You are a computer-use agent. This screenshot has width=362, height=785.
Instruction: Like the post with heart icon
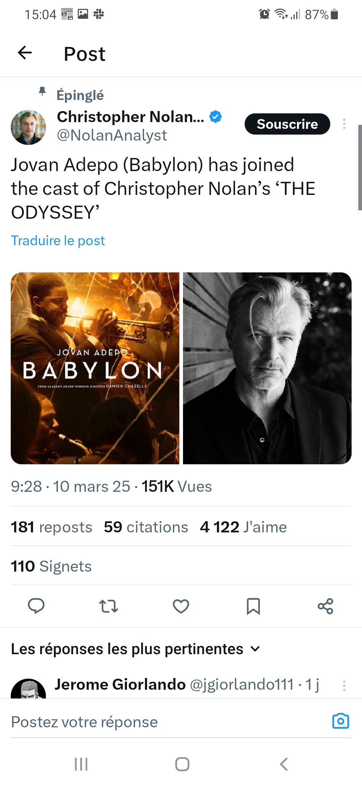coord(181,606)
